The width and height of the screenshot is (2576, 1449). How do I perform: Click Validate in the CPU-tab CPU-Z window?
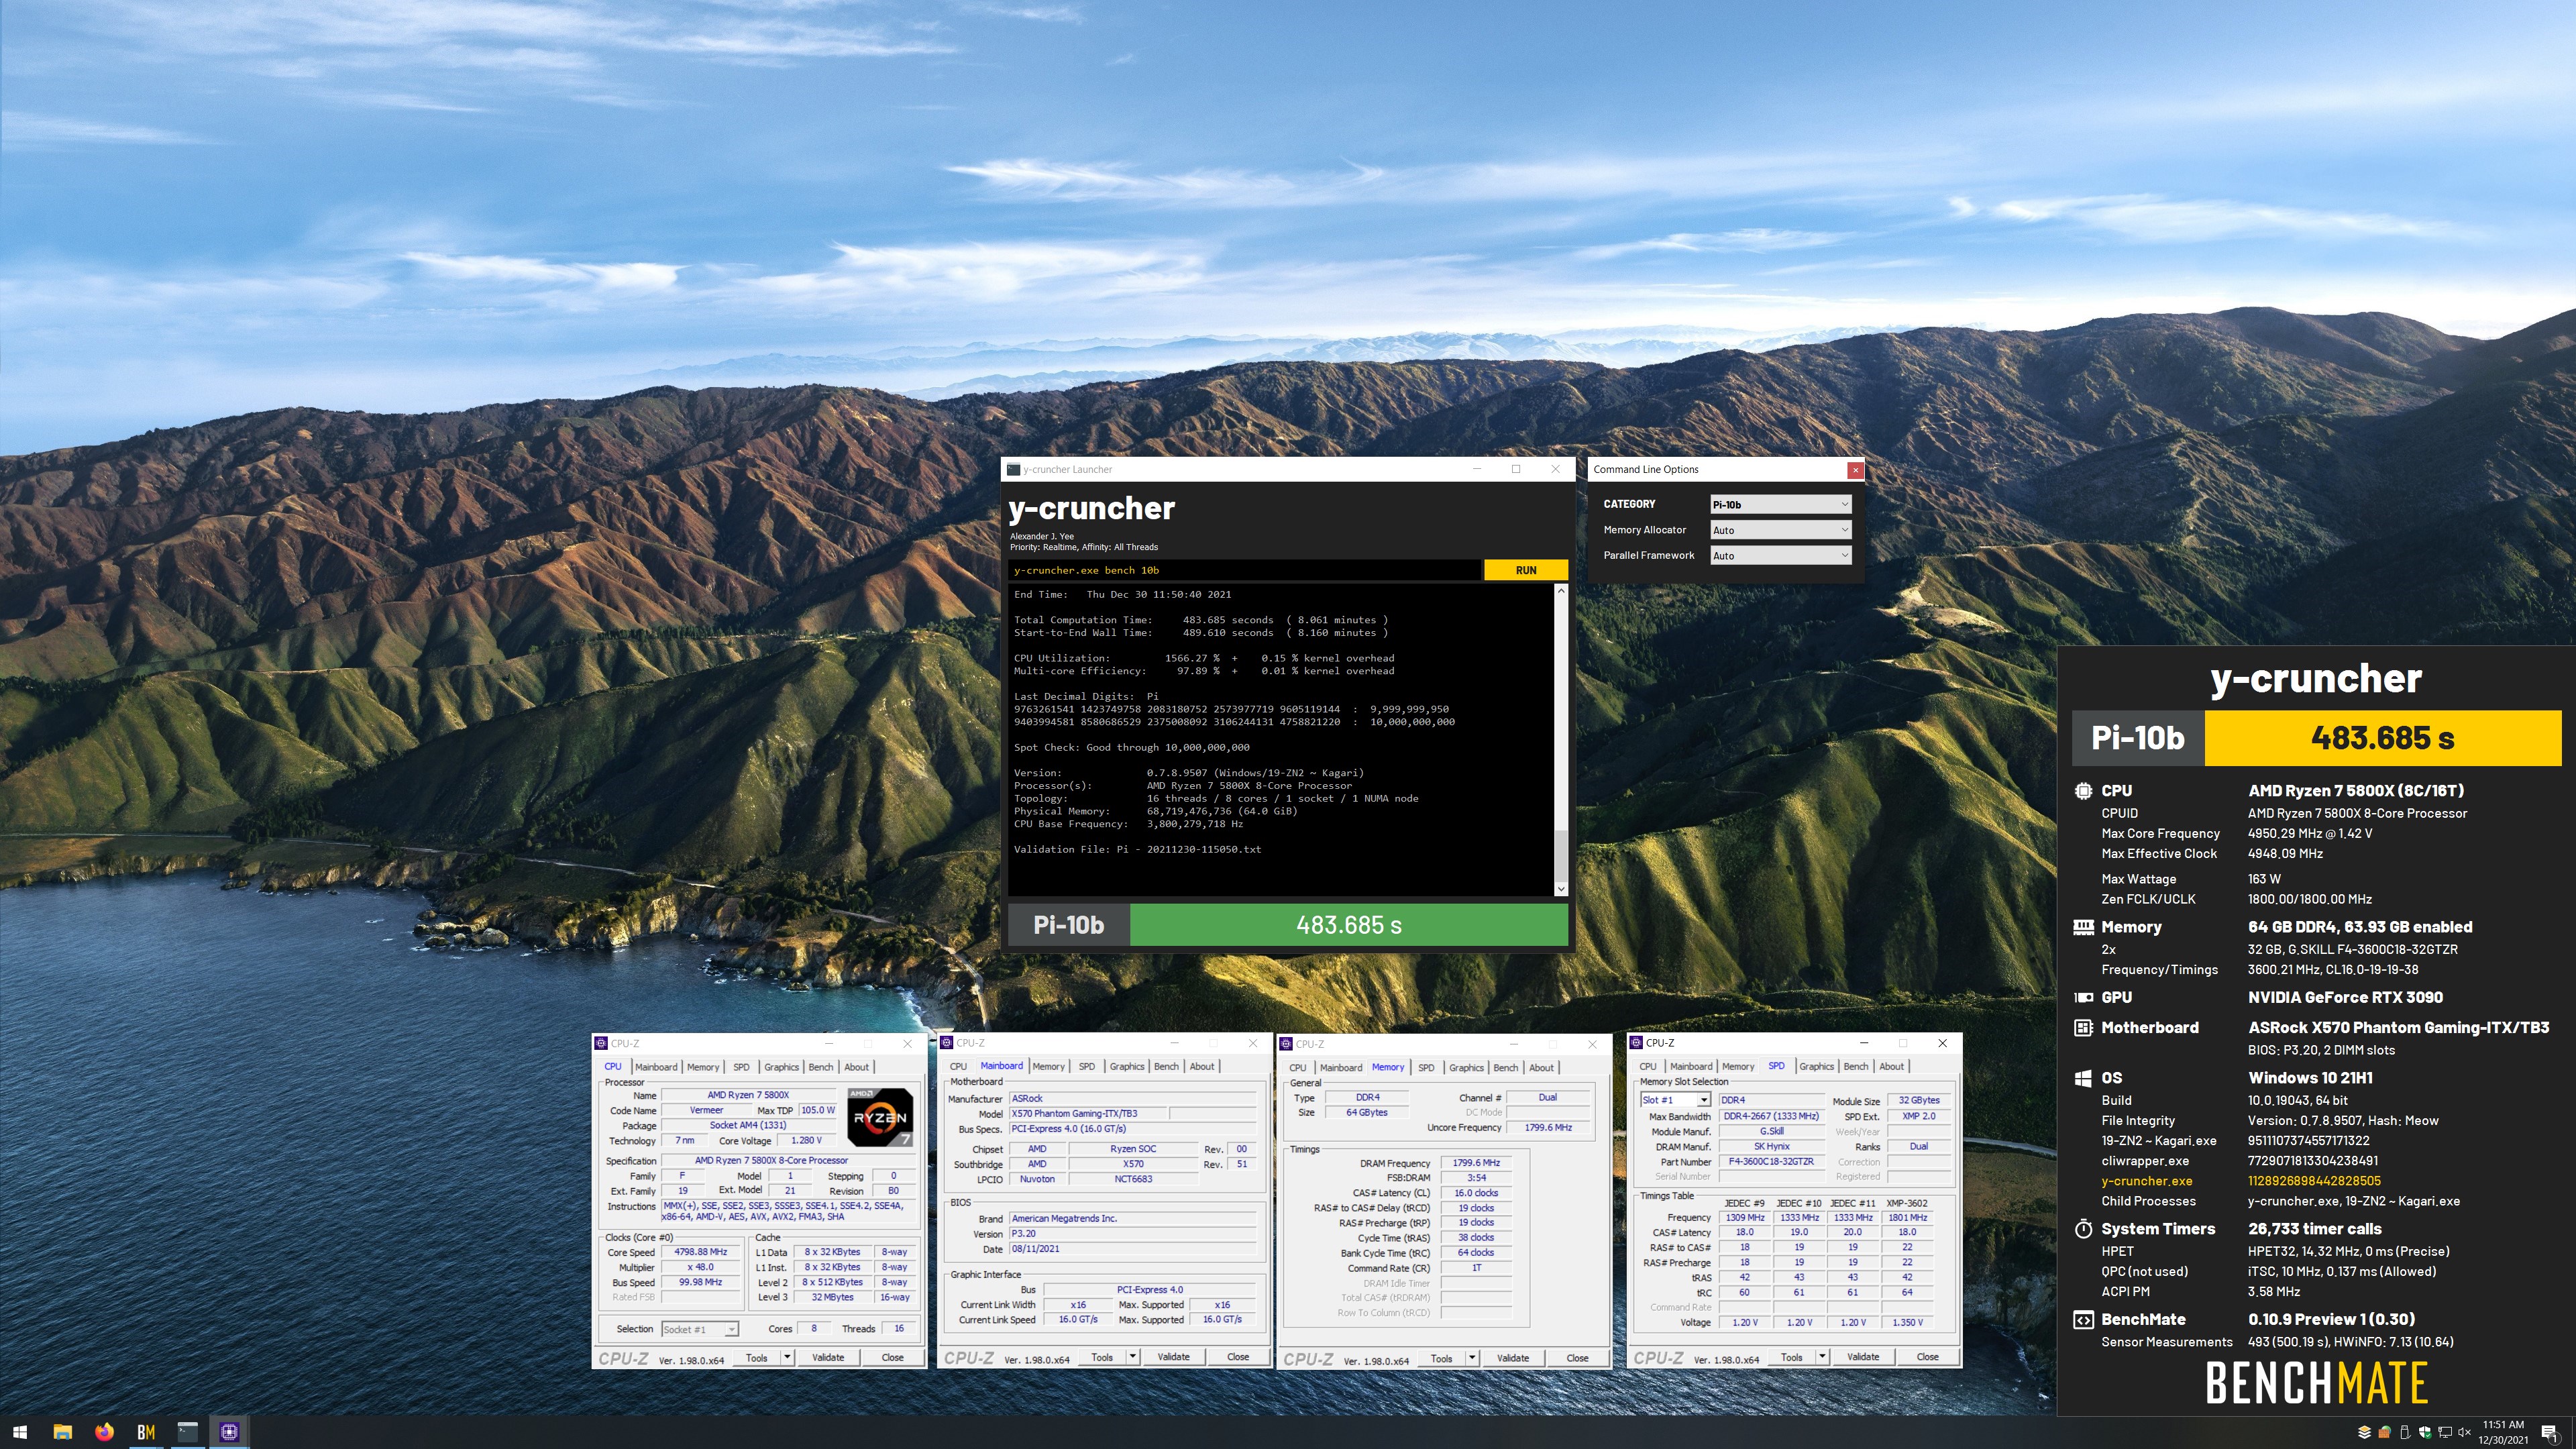click(828, 1357)
